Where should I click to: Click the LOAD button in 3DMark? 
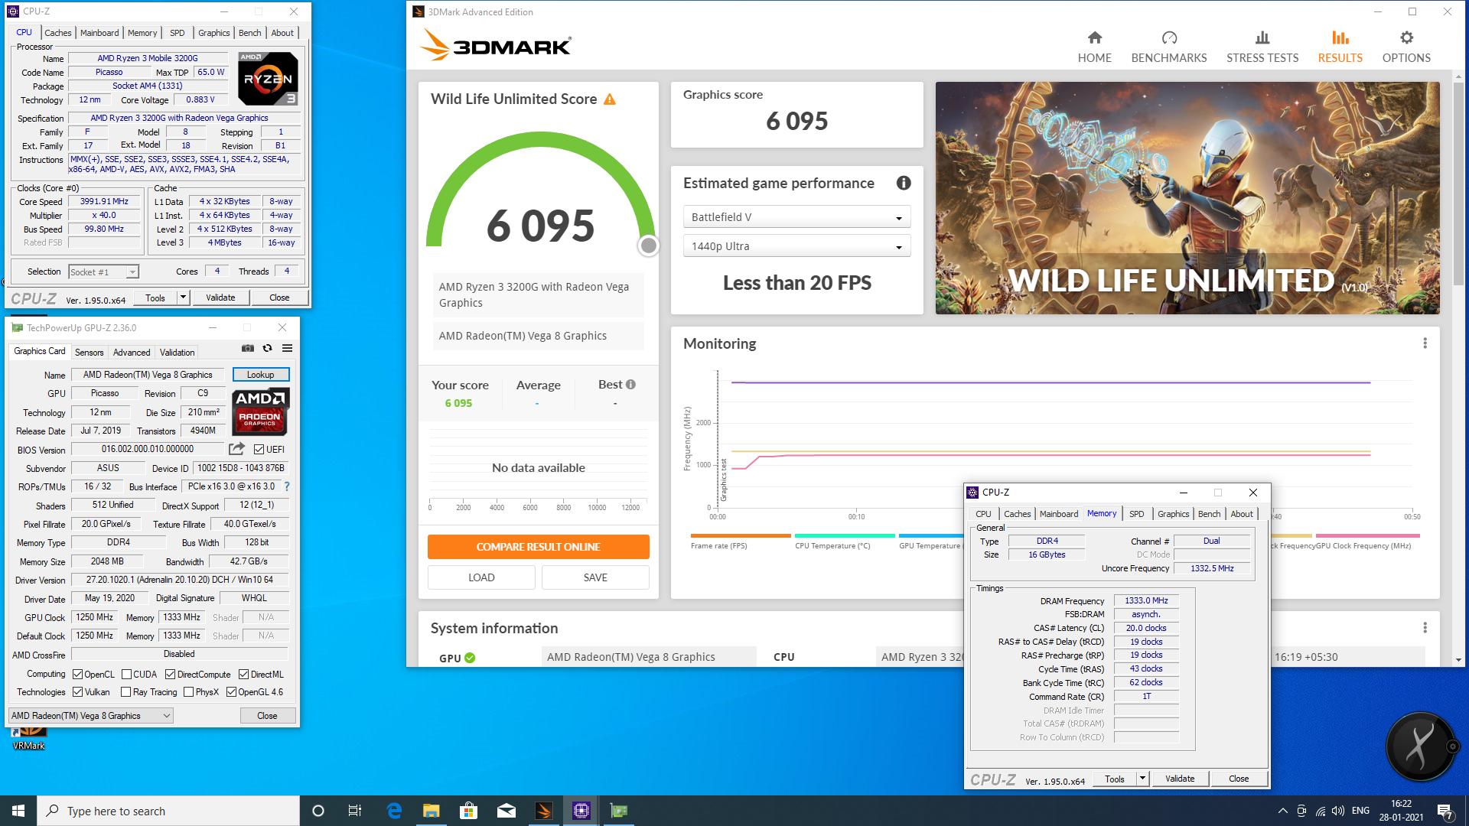click(481, 577)
